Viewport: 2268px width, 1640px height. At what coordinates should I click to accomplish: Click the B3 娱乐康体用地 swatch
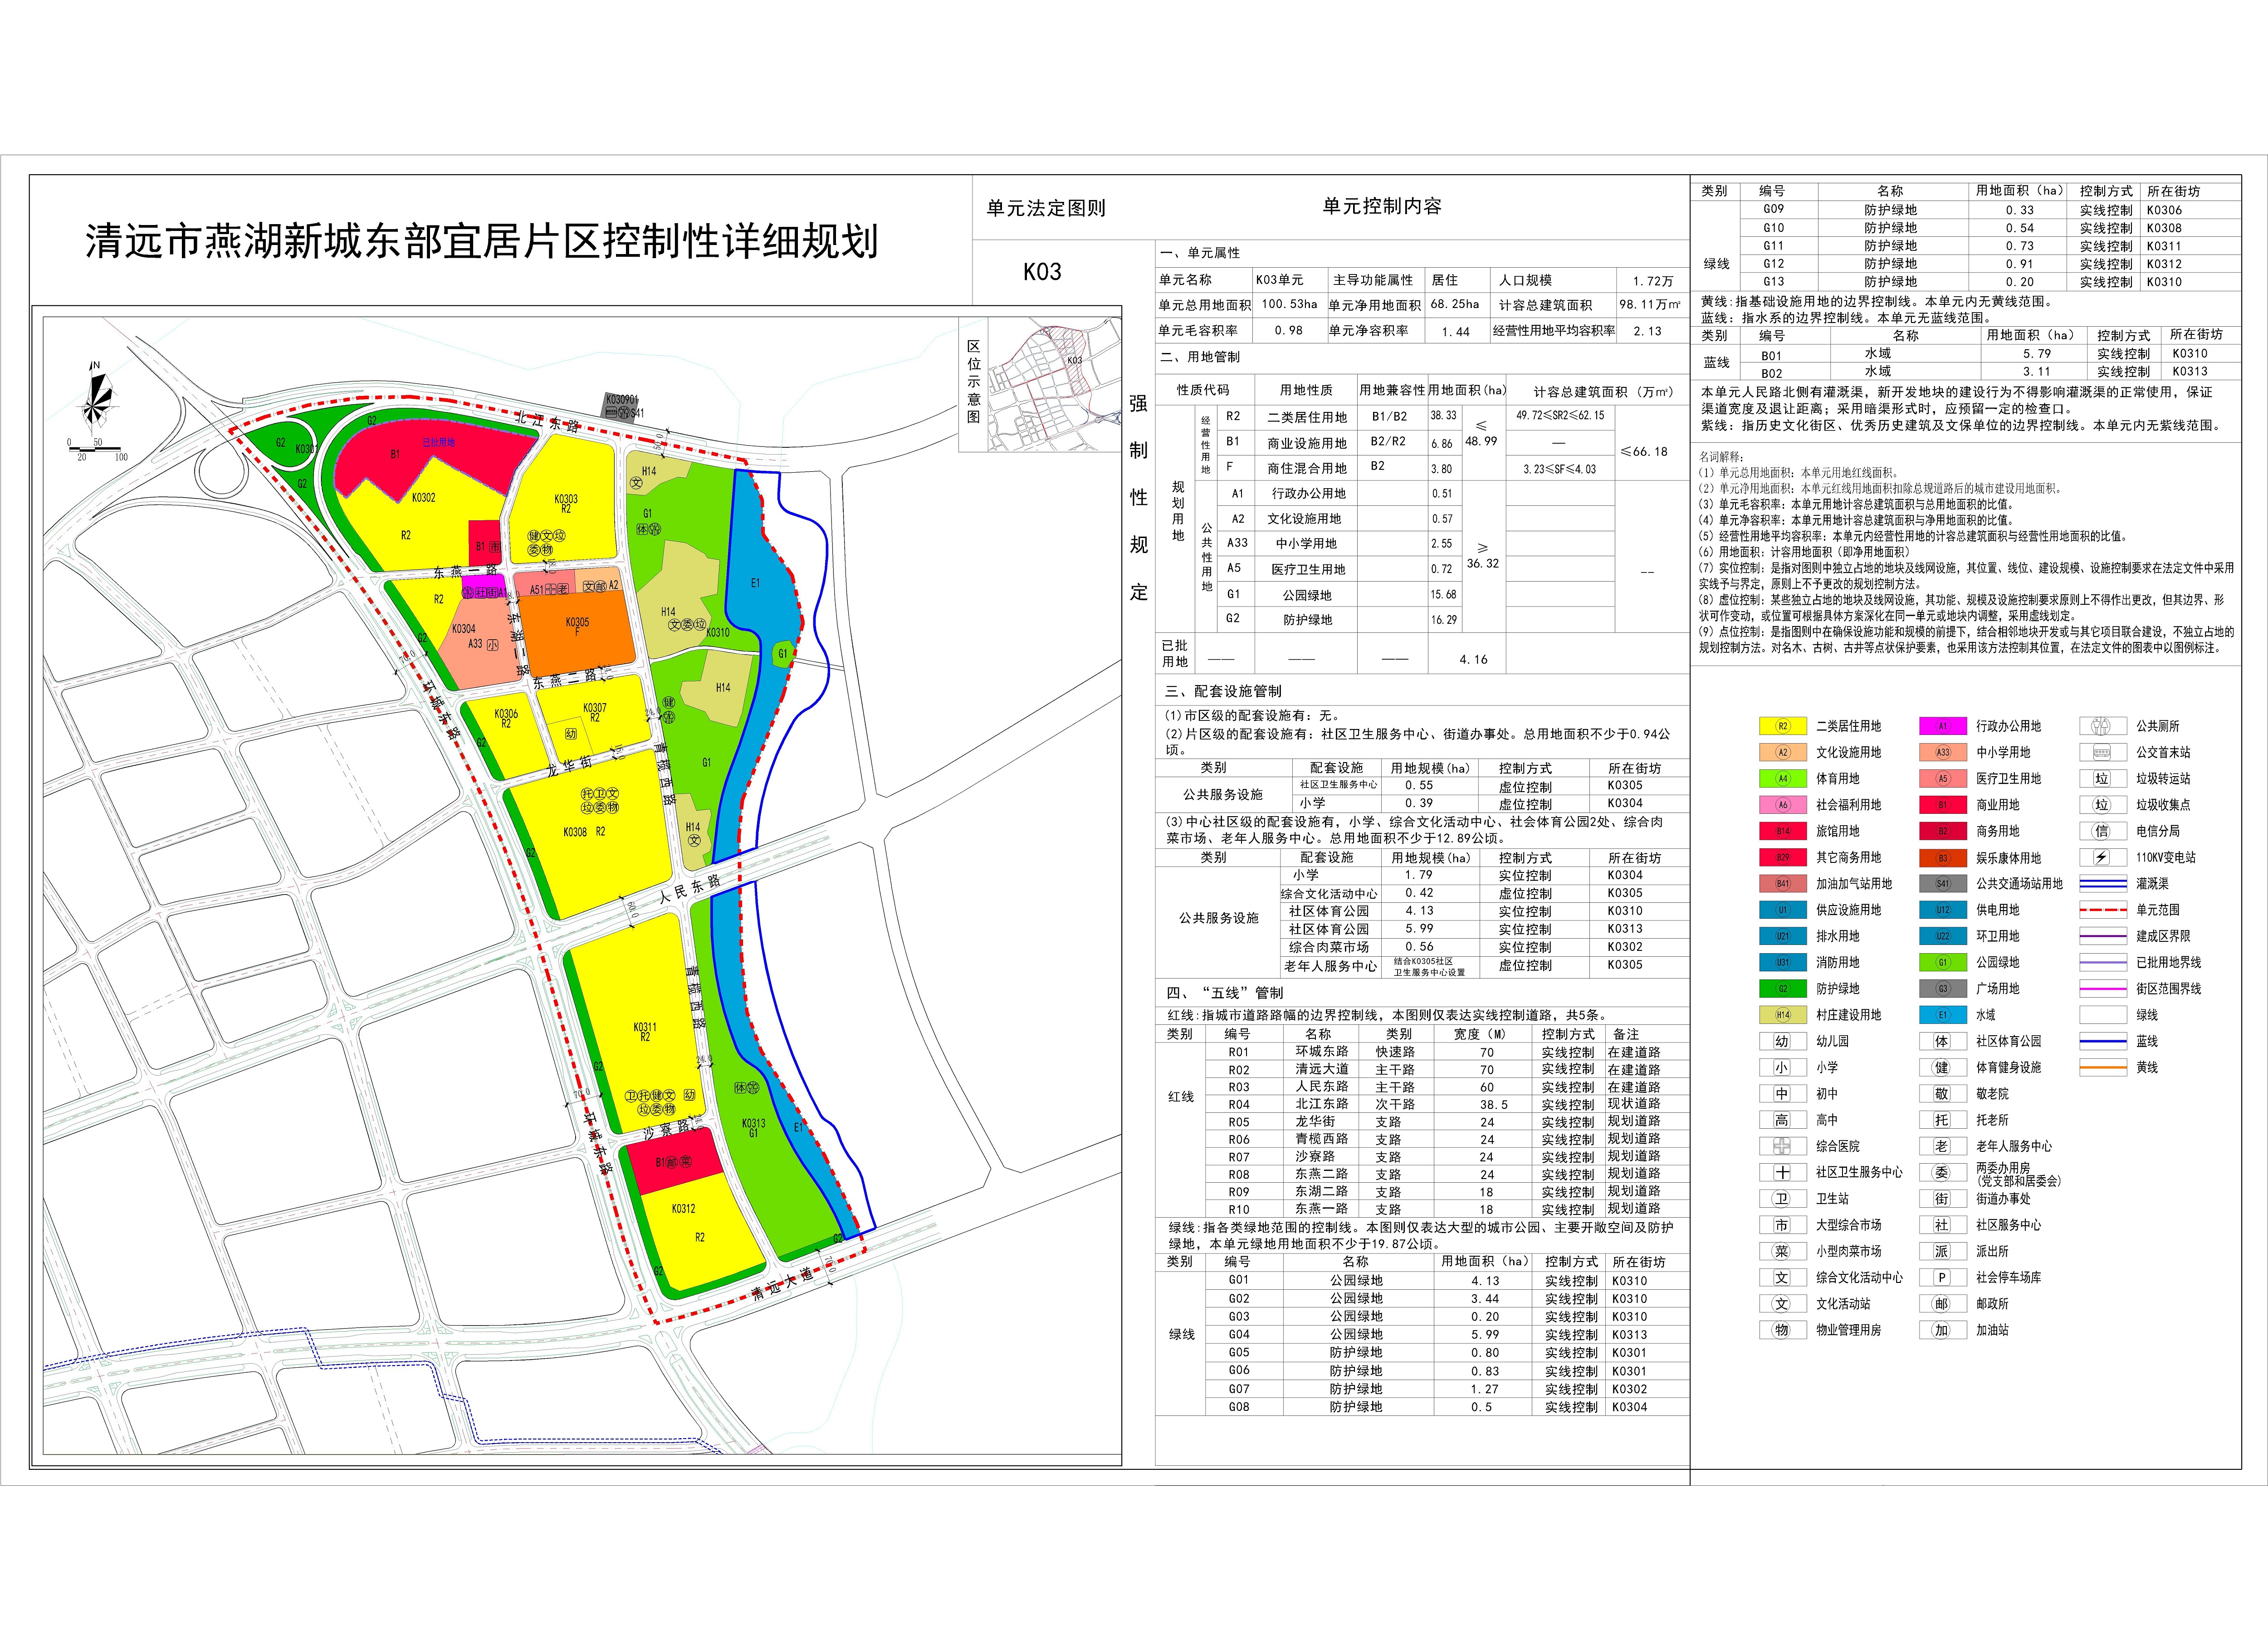click(1943, 858)
